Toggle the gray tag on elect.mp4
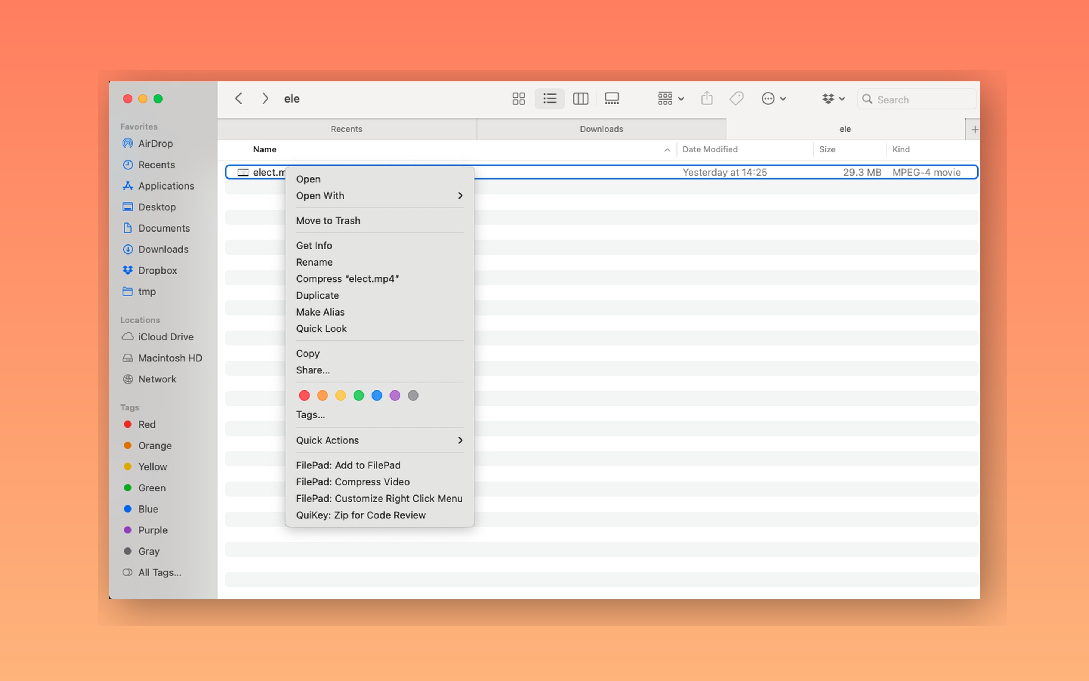This screenshot has width=1089, height=681. pos(413,395)
